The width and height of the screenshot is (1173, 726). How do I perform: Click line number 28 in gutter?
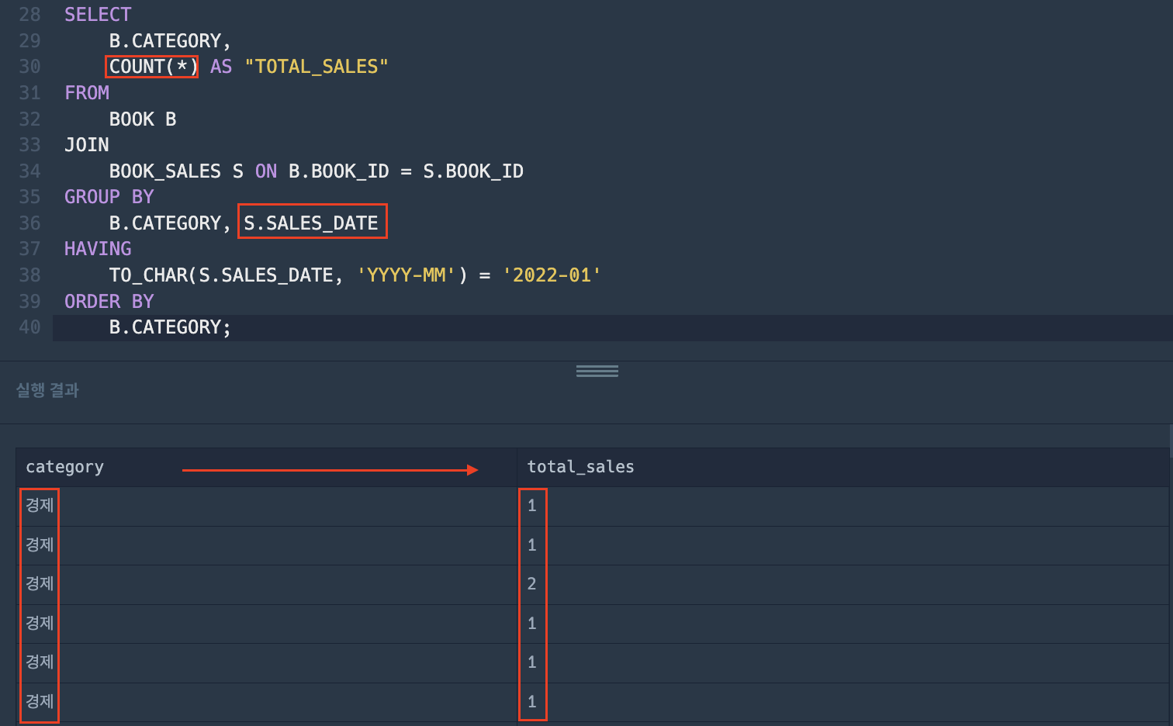point(29,15)
